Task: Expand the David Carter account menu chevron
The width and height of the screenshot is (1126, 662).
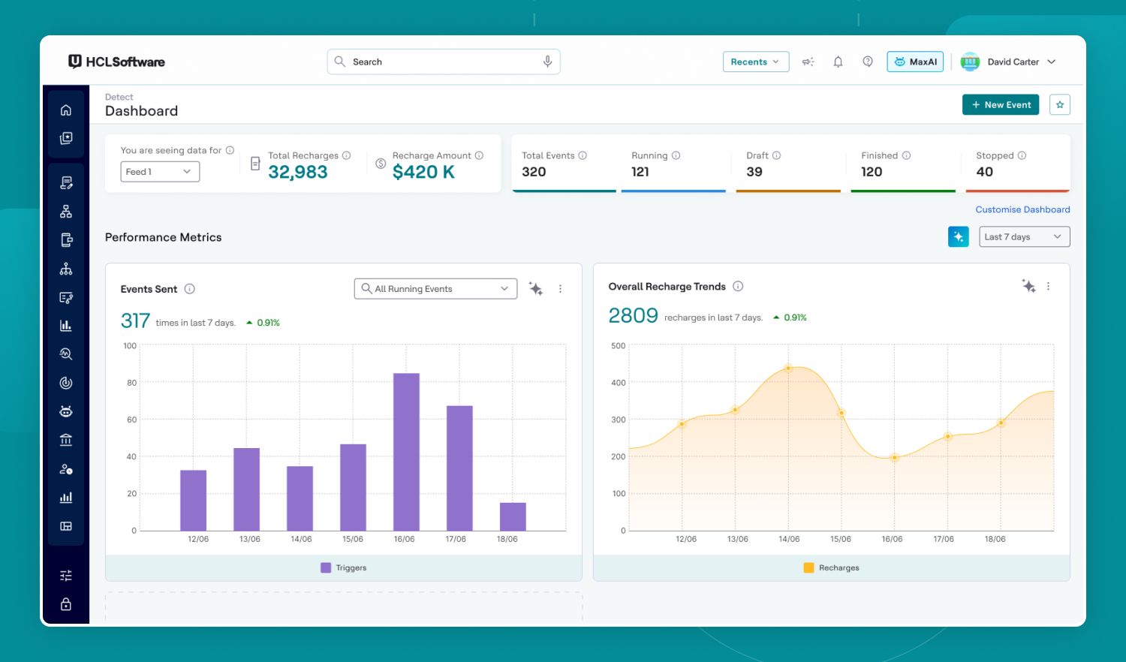Action: pos(1052,62)
